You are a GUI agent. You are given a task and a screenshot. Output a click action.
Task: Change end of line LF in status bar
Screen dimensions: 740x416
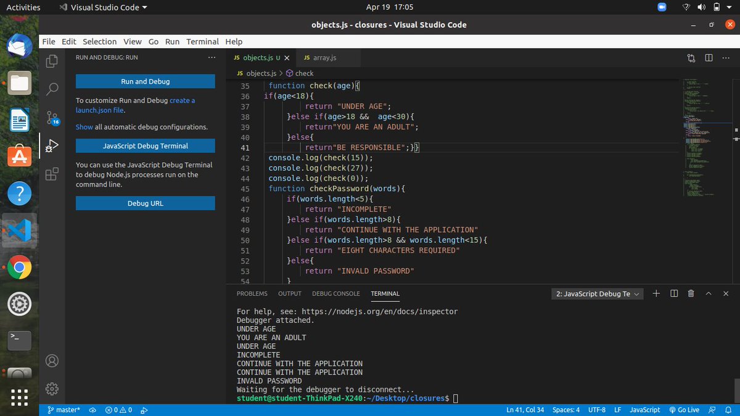(x=617, y=410)
